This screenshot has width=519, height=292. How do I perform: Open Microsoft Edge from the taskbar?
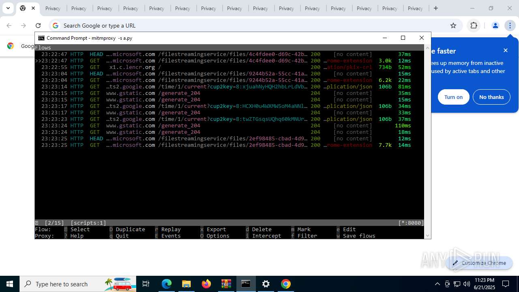167,284
